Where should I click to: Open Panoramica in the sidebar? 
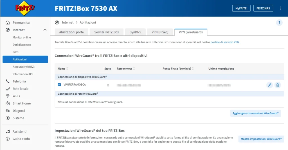(21, 22)
